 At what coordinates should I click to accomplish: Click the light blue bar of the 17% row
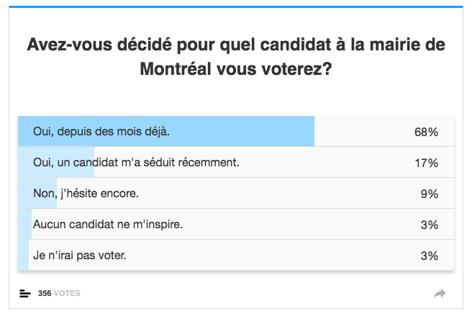(26, 162)
